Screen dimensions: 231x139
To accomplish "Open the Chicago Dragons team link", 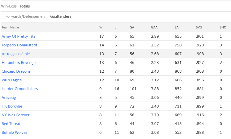I will [16, 71].
